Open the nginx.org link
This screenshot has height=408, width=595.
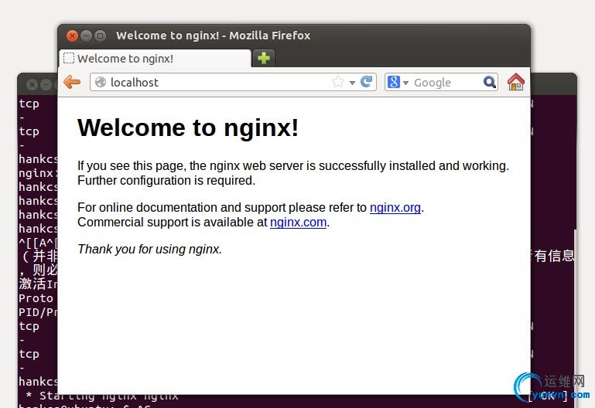point(395,208)
